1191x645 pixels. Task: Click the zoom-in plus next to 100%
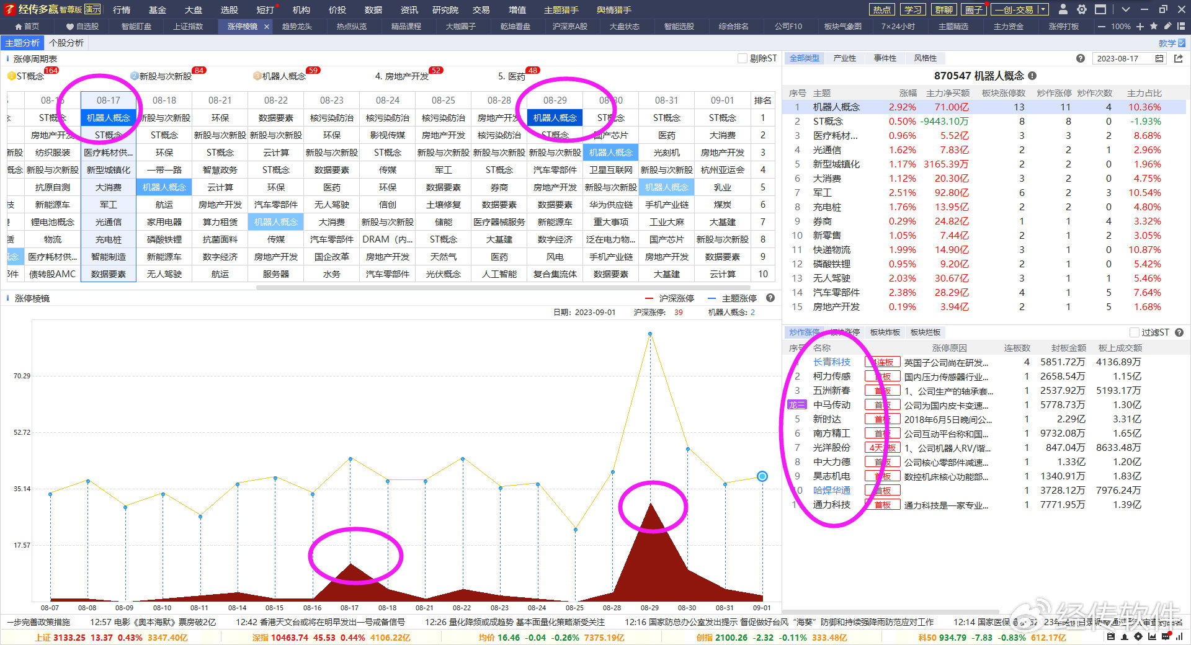(x=1140, y=27)
